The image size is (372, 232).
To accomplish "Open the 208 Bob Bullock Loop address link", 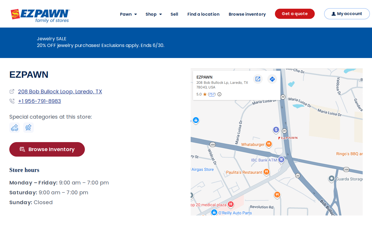I will (60, 92).
